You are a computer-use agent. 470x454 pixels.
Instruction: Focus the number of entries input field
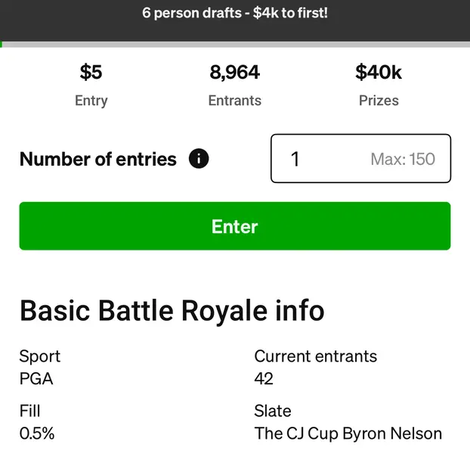(325, 159)
